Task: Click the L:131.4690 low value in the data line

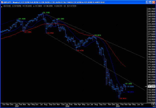Action: point(38,6)
